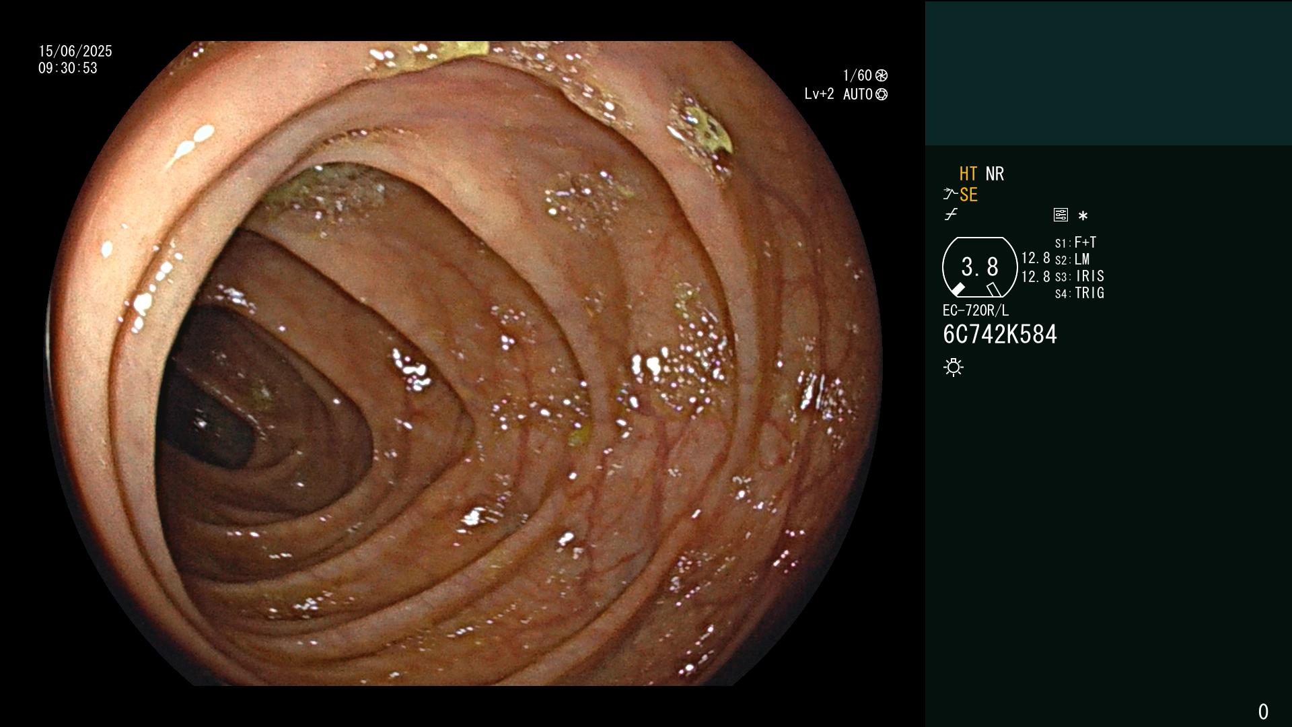The height and width of the screenshot is (727, 1292).
Task: Click the endoscopic image of the lumen
Action: tap(464, 363)
